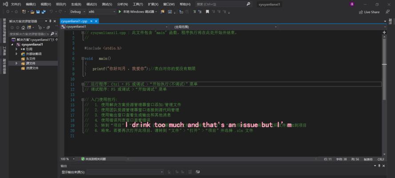Open the 调试(D) menu

tap(92, 4)
